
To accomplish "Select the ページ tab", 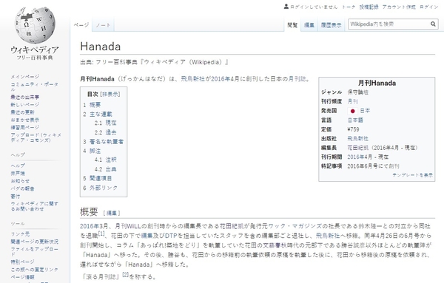I will click(x=81, y=25).
